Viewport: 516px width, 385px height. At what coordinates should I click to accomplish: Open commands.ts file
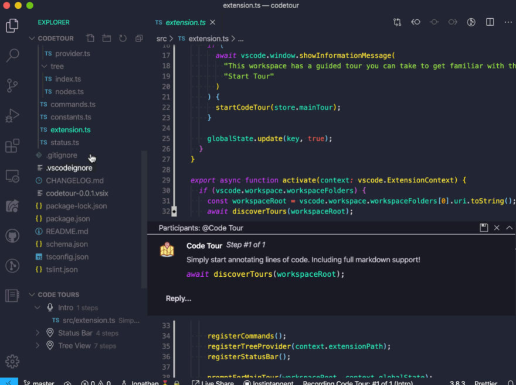coord(73,105)
